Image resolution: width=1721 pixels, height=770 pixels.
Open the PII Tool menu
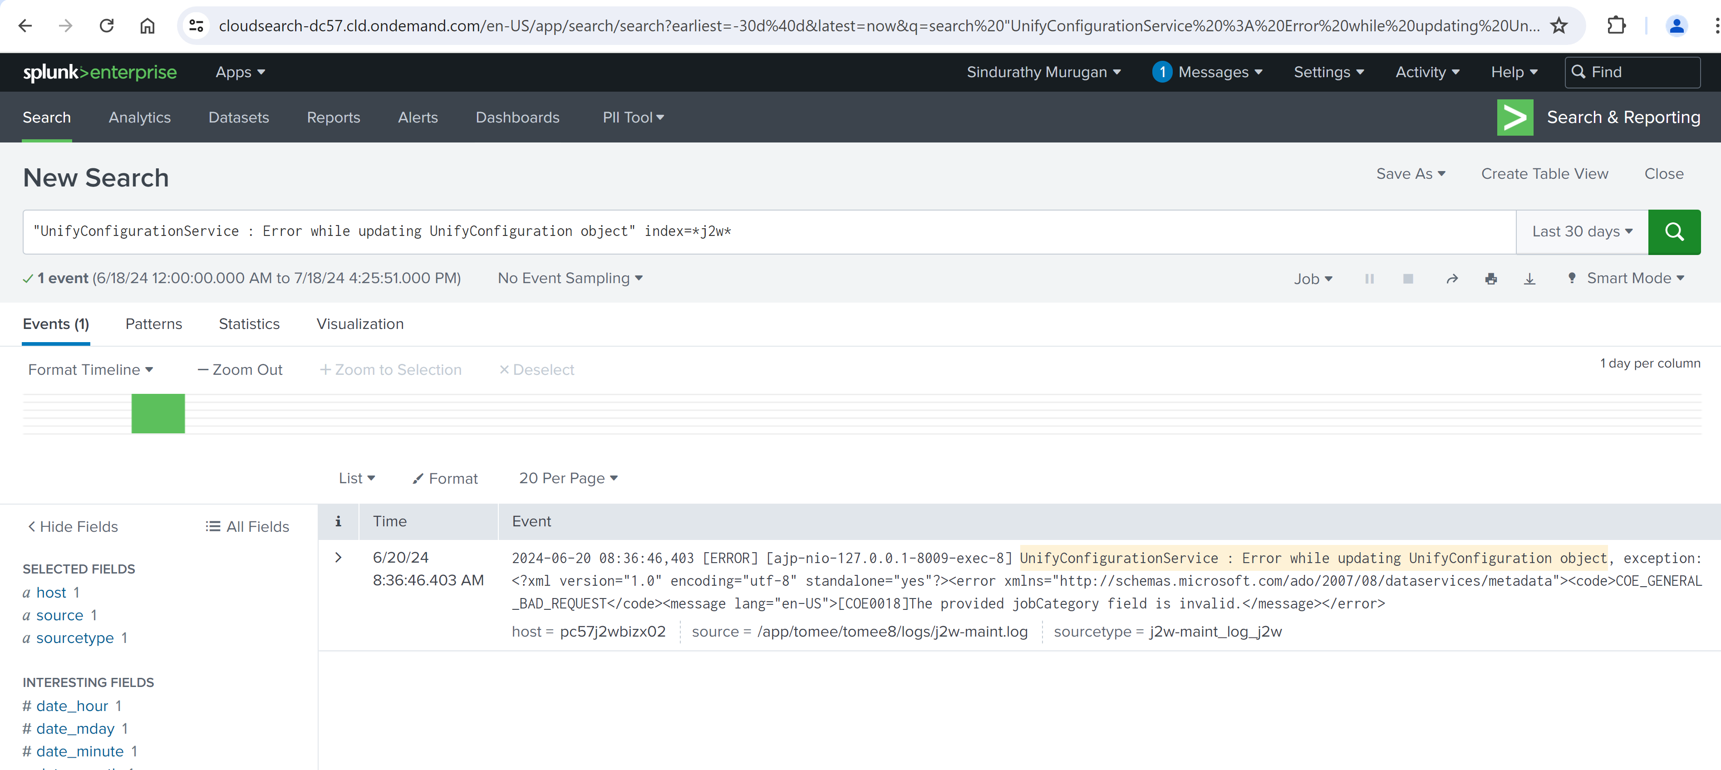pos(634,118)
